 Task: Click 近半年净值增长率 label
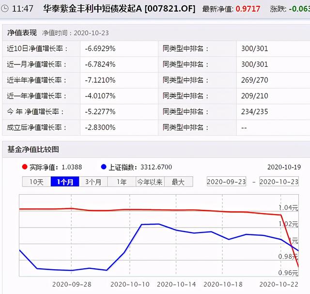(36, 80)
